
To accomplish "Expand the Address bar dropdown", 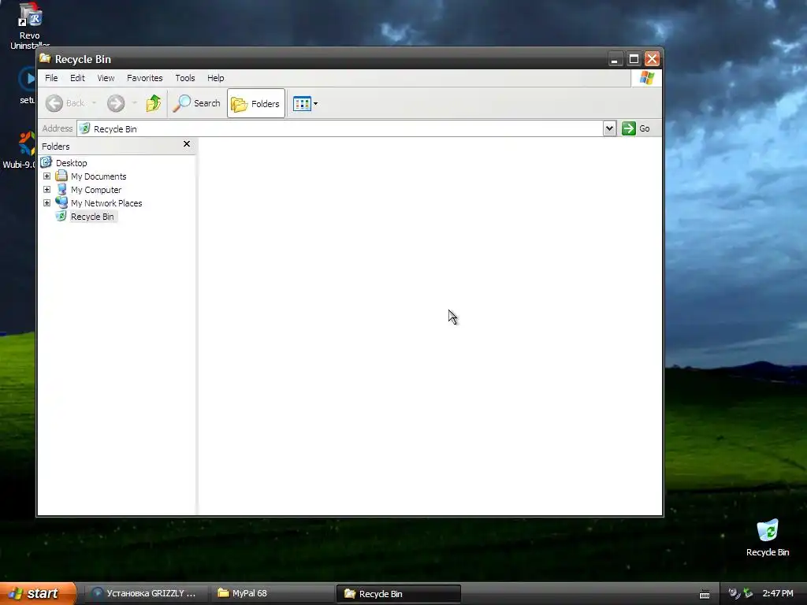I will tap(609, 128).
